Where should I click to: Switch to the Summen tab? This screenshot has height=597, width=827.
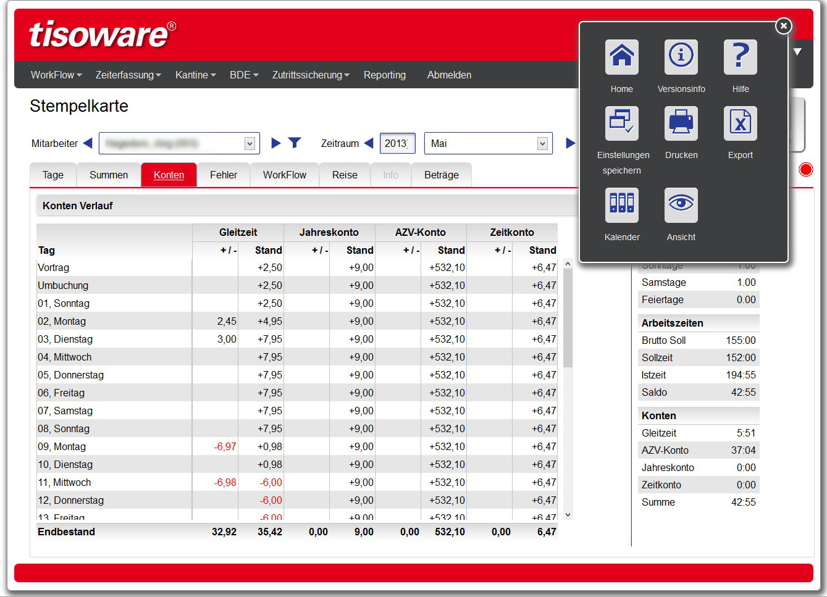(x=109, y=175)
